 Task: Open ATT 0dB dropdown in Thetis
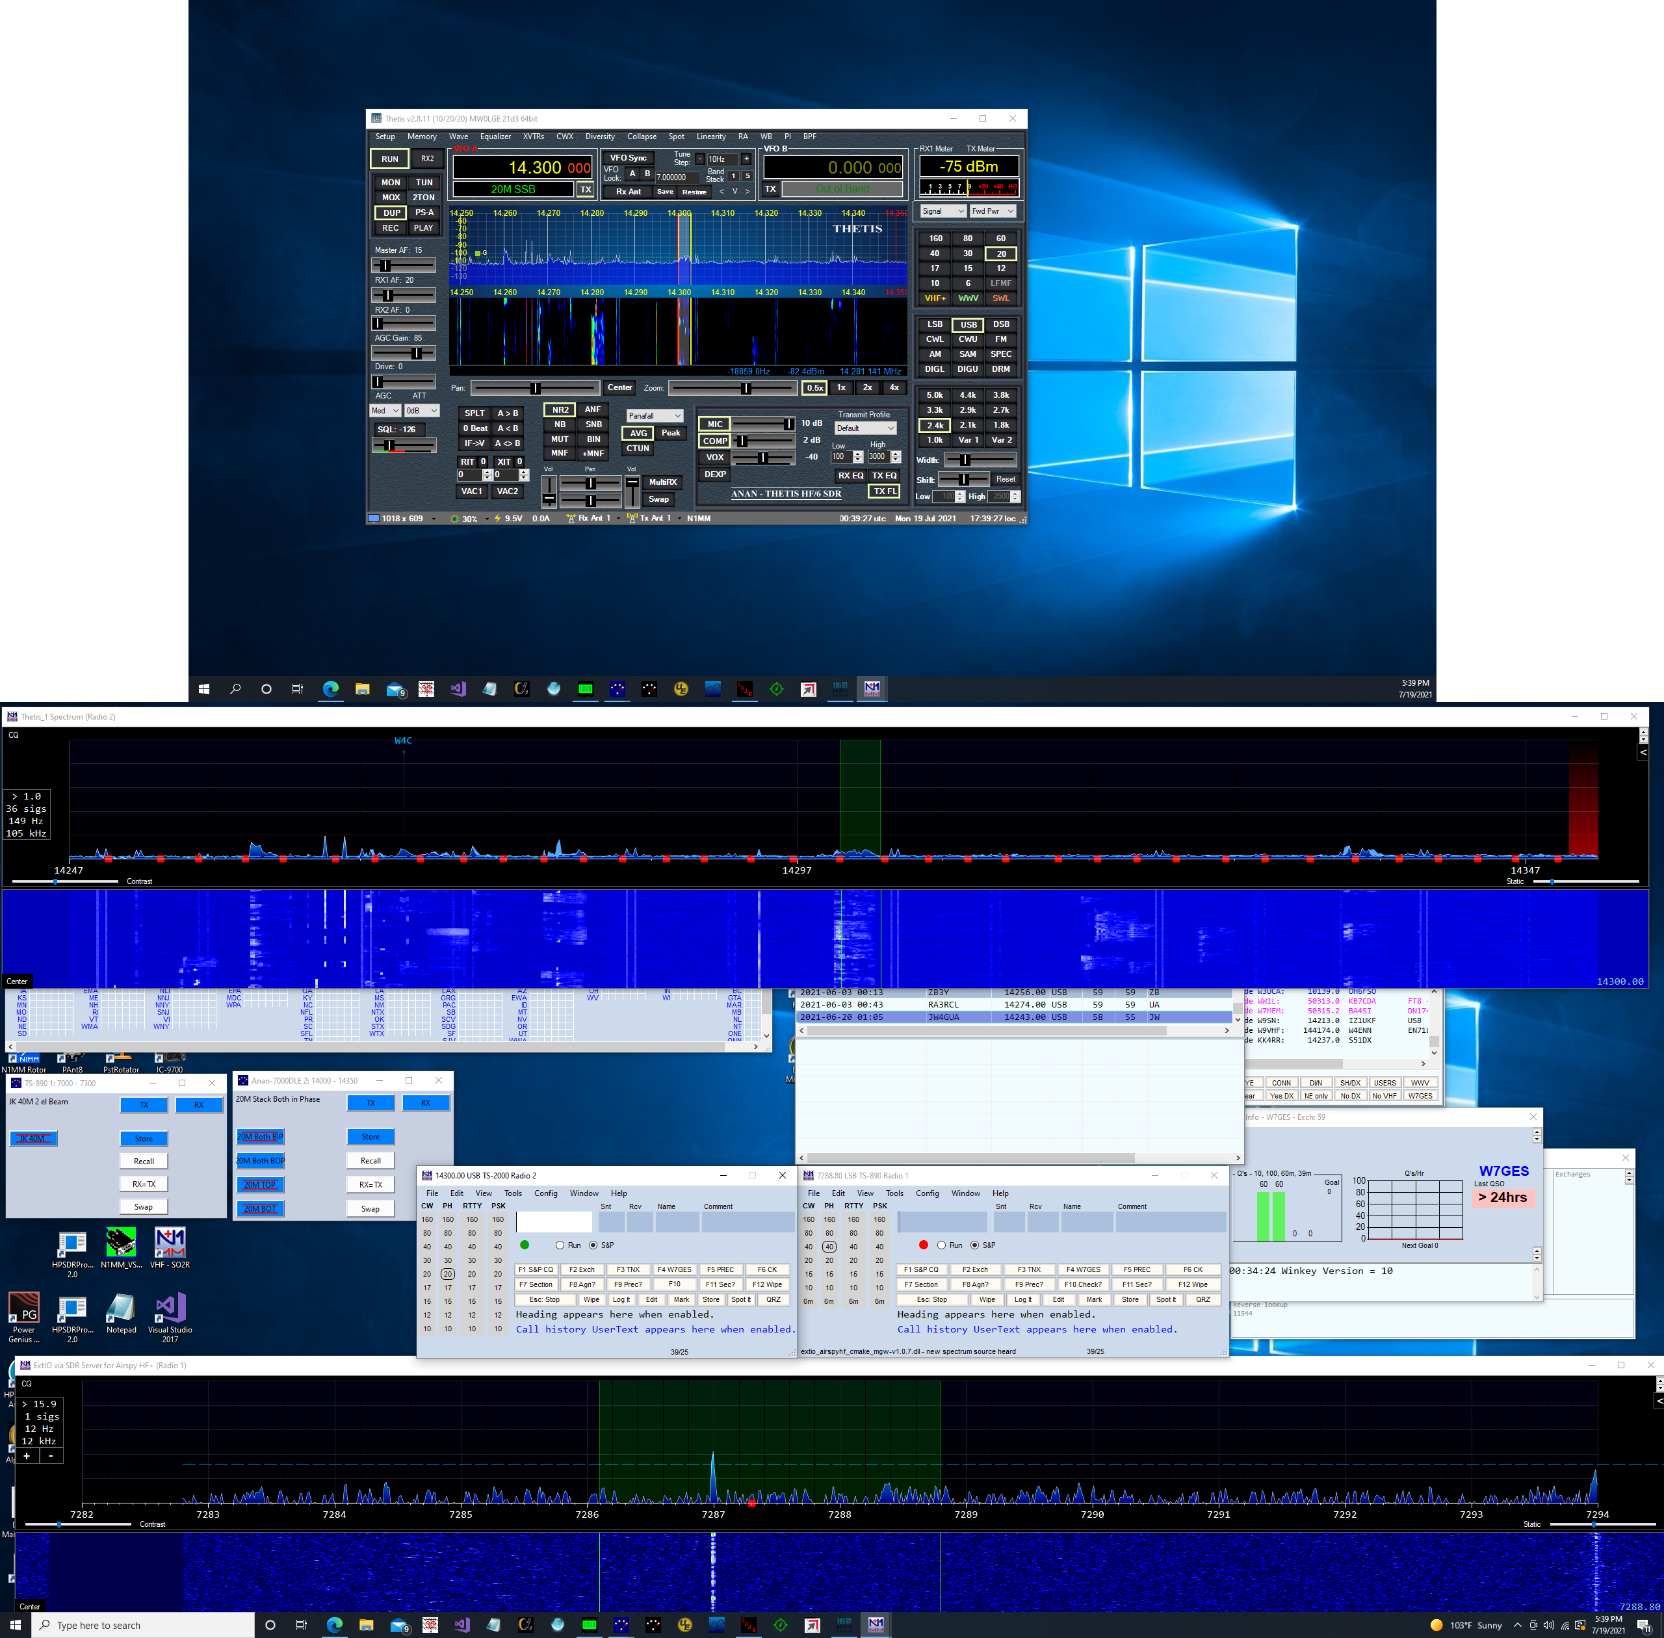[422, 411]
